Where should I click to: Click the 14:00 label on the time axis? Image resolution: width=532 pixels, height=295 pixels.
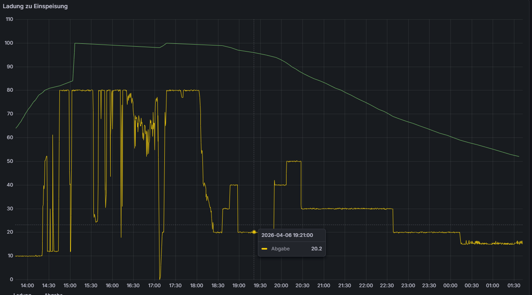27,286
